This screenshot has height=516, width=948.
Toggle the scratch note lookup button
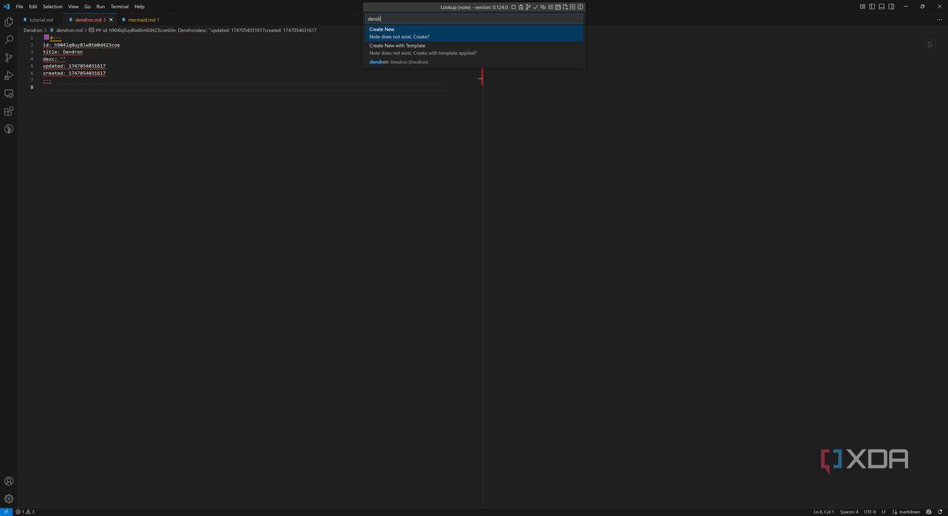click(x=566, y=7)
